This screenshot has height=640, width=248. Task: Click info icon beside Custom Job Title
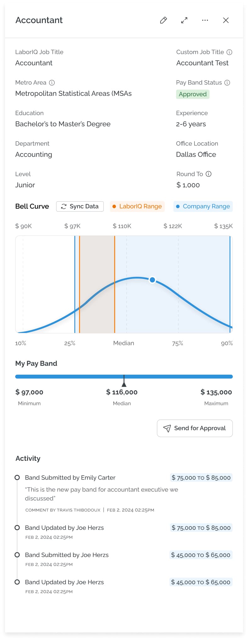(x=229, y=52)
